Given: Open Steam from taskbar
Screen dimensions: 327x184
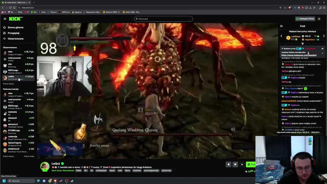Looking at the screenshot, I should pos(72,181).
